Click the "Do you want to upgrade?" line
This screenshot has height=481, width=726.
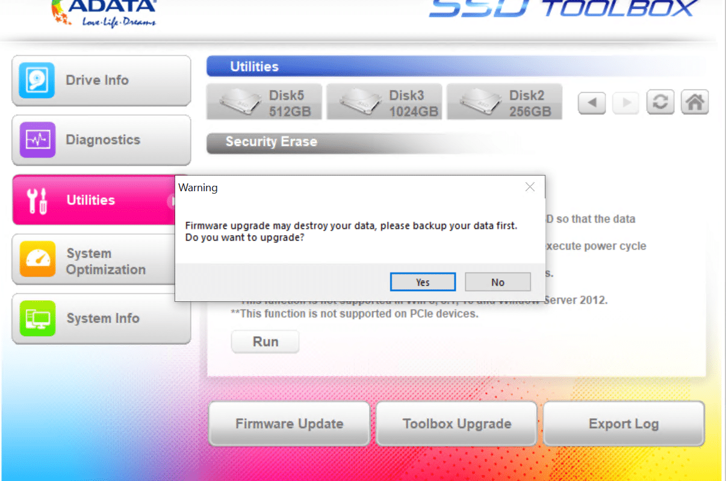[244, 237]
